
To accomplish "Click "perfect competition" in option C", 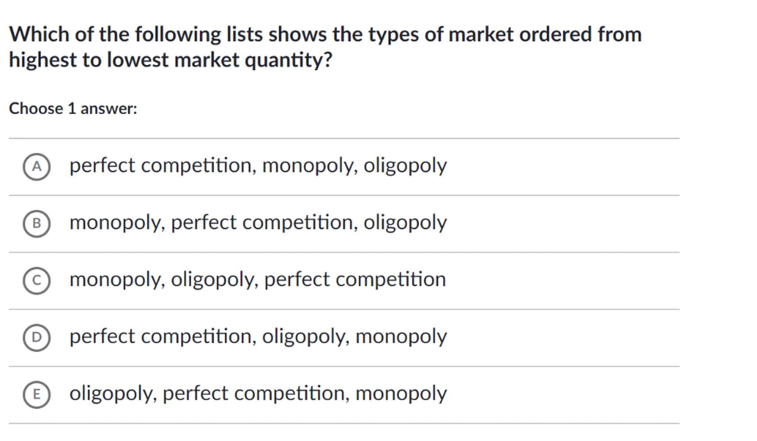I will pyautogui.click(x=355, y=279).
